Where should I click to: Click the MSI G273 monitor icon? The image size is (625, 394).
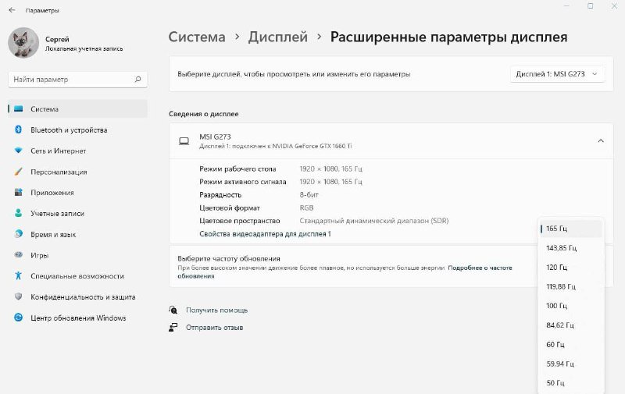[x=184, y=141]
